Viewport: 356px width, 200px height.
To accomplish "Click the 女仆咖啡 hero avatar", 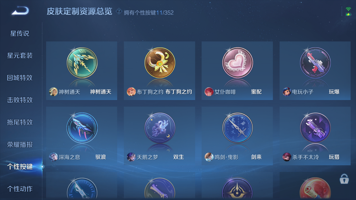I will (209, 92).
